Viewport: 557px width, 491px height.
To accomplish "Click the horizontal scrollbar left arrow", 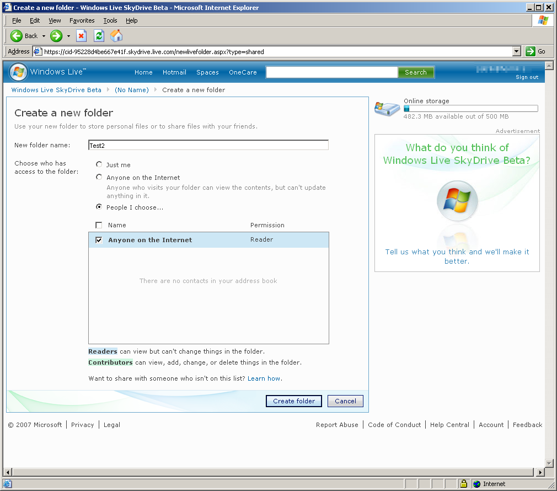I will click(x=8, y=472).
